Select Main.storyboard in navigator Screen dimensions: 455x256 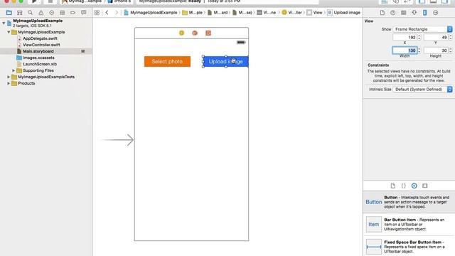[38, 51]
